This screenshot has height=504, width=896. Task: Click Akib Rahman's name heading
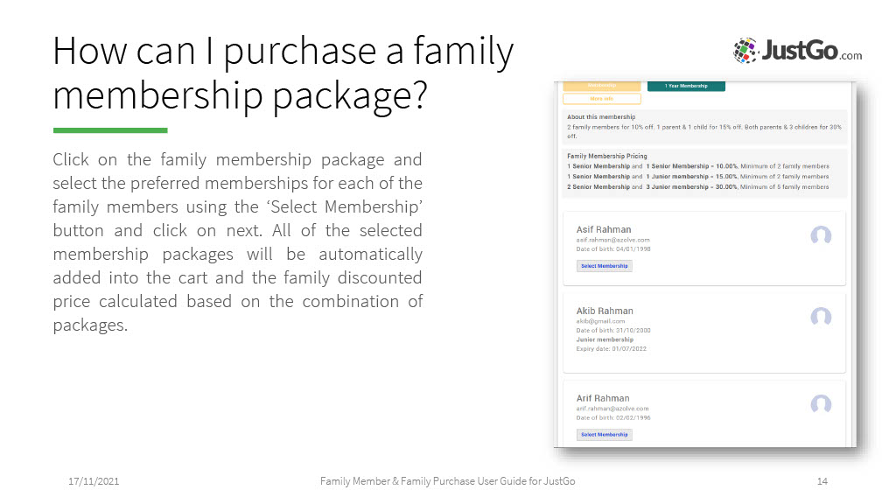pos(605,311)
